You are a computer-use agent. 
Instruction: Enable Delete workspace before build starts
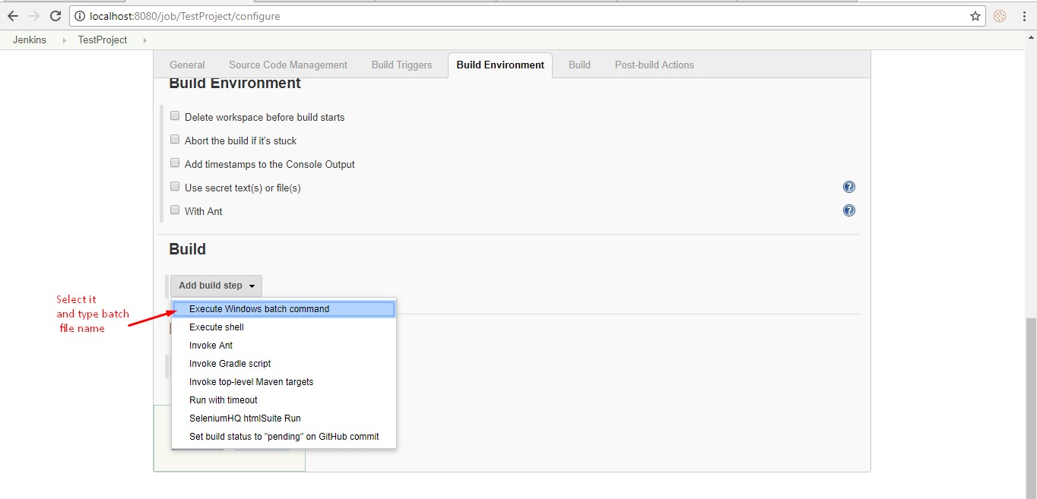pos(174,115)
